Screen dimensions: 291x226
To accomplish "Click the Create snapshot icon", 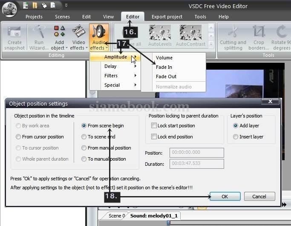I will pyautogui.click(x=14, y=38).
